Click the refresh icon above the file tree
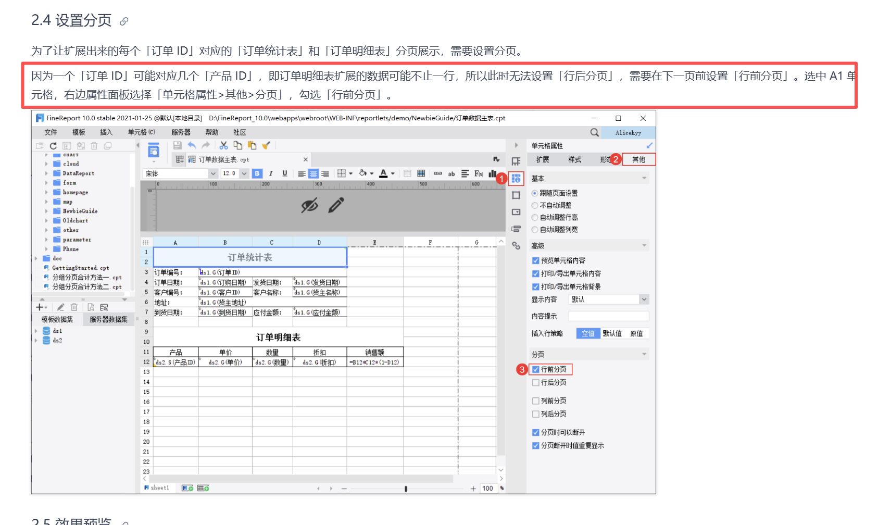The image size is (878, 525). 53,146
